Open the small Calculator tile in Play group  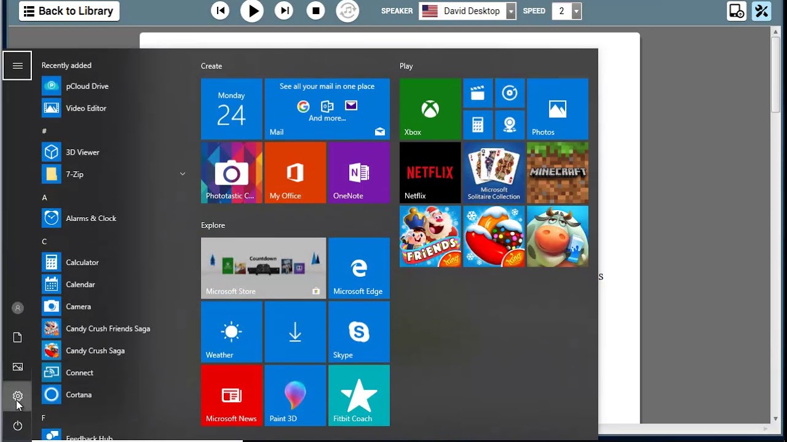(478, 125)
